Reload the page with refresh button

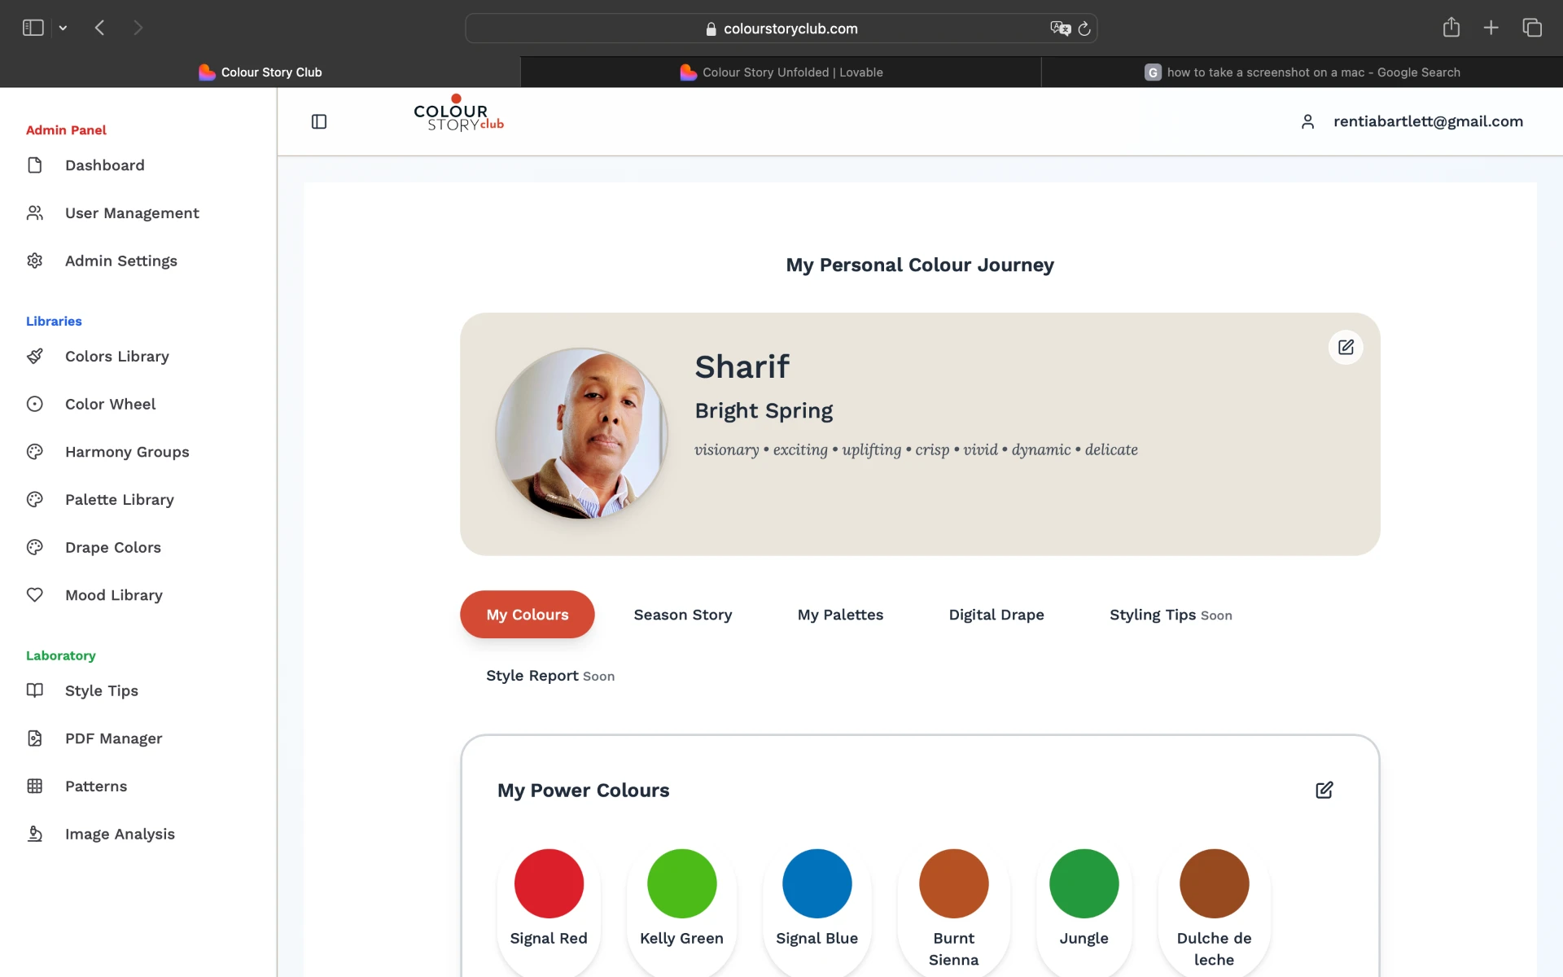click(x=1084, y=28)
